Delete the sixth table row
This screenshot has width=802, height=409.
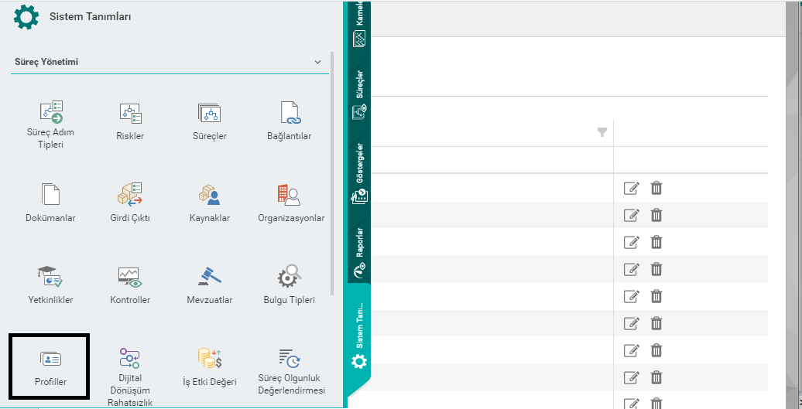coord(656,323)
